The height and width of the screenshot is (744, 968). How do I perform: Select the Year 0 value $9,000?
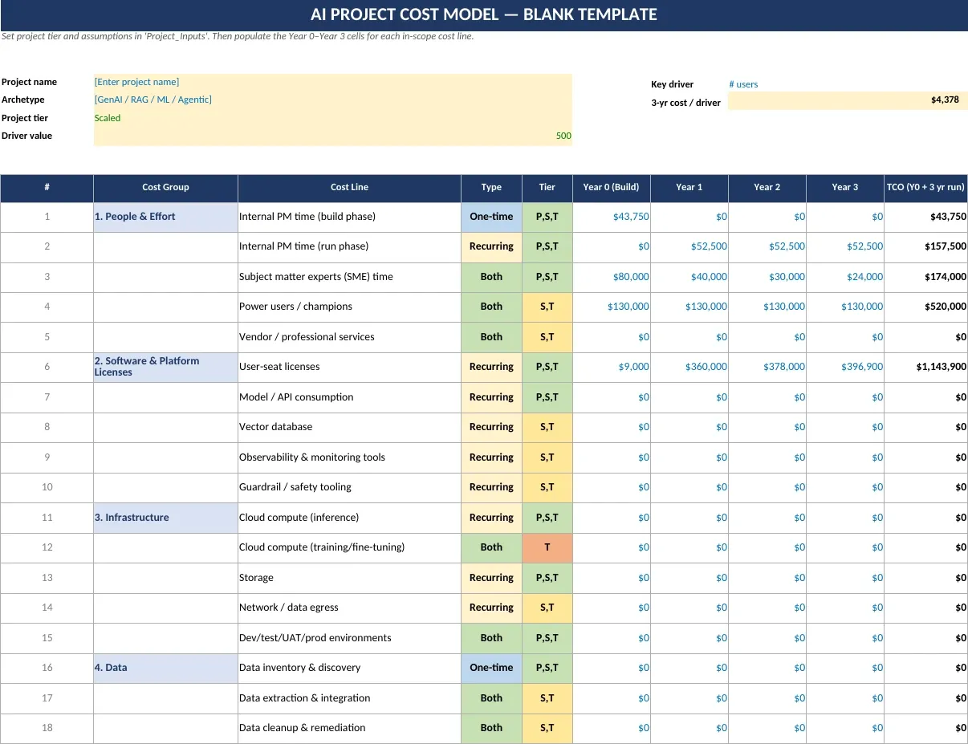coord(612,367)
